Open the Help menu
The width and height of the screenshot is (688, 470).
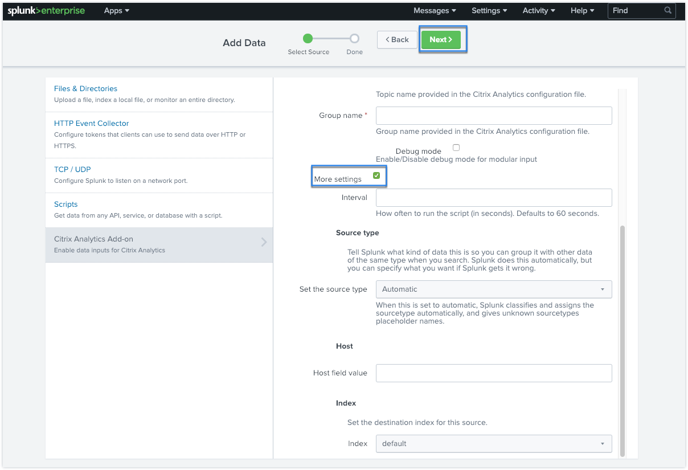(x=582, y=11)
